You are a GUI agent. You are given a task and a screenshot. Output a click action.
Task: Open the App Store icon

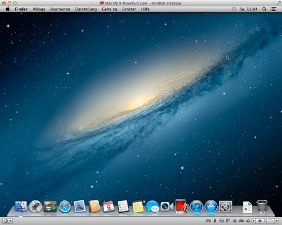[211, 207]
